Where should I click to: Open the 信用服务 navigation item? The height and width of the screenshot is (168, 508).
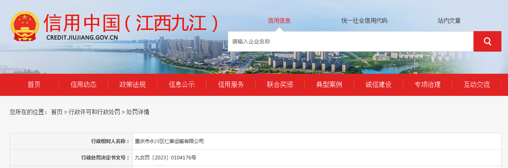point(231,85)
